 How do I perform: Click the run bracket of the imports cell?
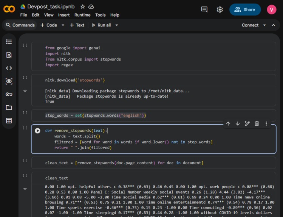(25, 45)
